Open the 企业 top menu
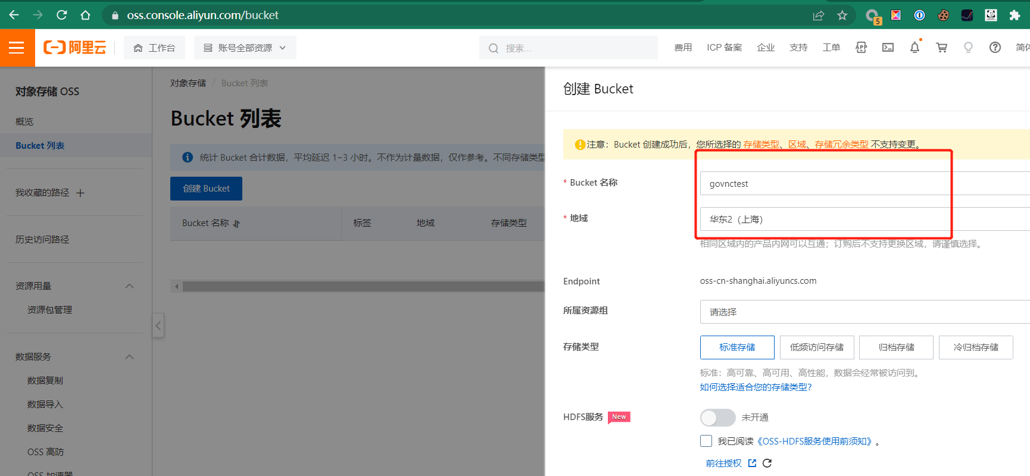Image resolution: width=1030 pixels, height=476 pixels. [766, 48]
